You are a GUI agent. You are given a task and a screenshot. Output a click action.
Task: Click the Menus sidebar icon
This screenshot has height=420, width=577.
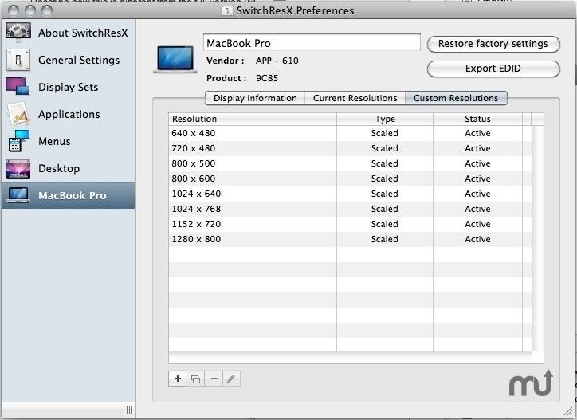click(x=18, y=141)
